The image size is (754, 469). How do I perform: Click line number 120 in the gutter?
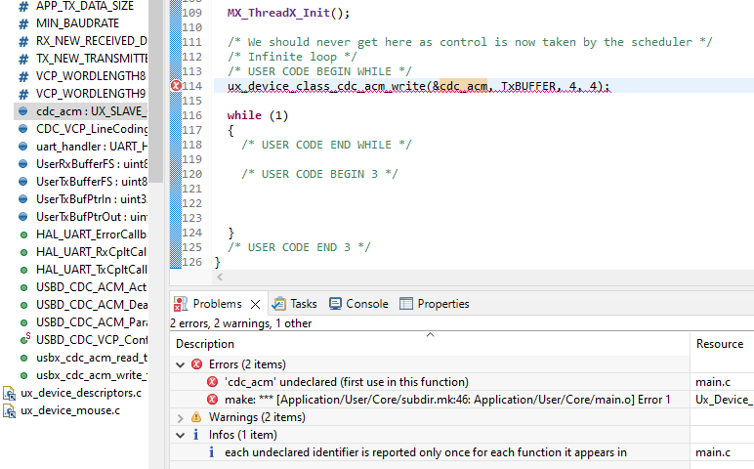[191, 174]
